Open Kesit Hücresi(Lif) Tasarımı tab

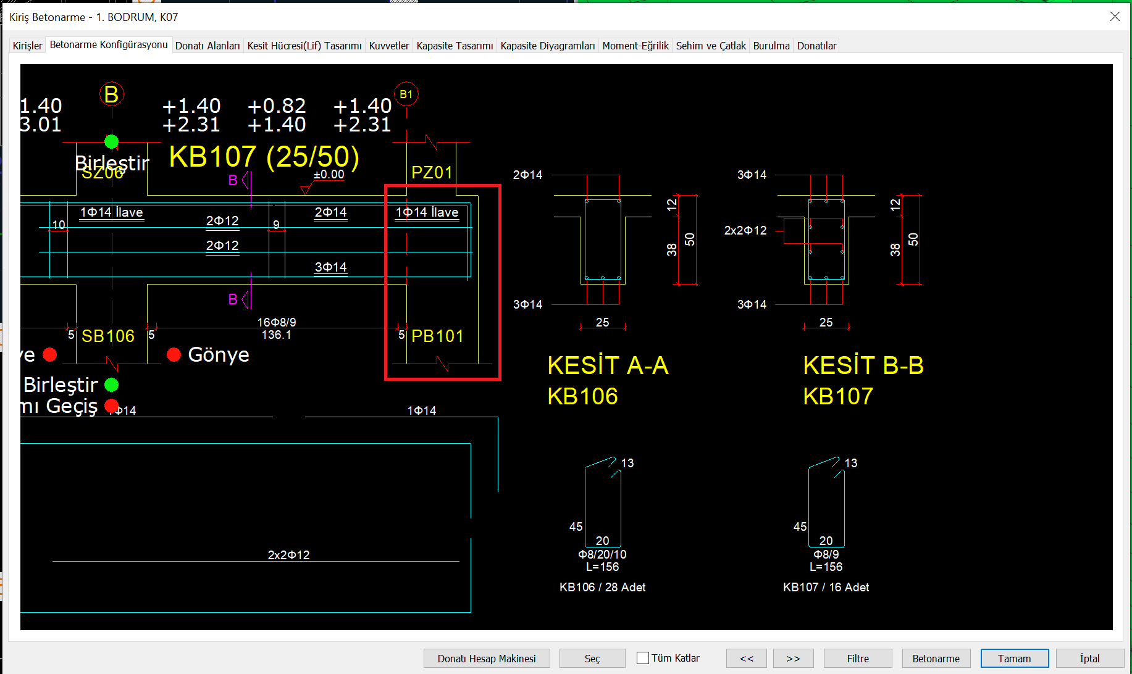[304, 46]
